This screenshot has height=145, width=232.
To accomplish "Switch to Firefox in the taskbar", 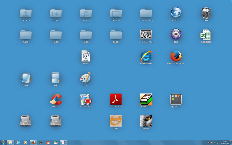I will [33, 142].
